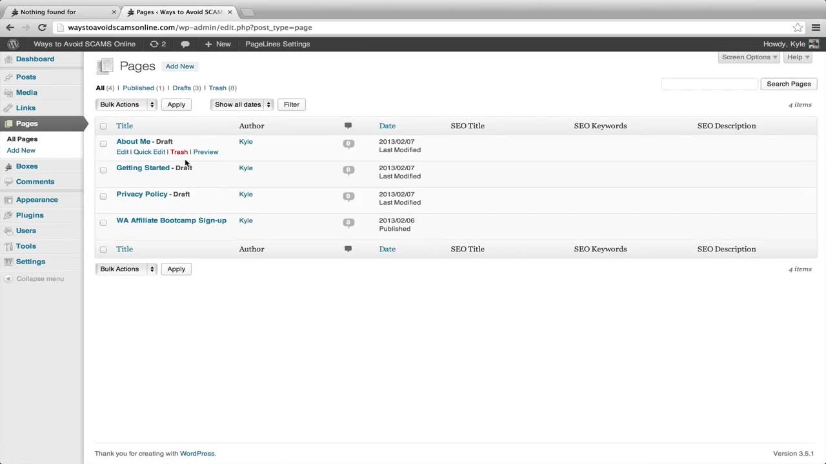Open the Ways to Avoid SCAMS Online site menu
The width and height of the screenshot is (826, 464).
(x=85, y=44)
